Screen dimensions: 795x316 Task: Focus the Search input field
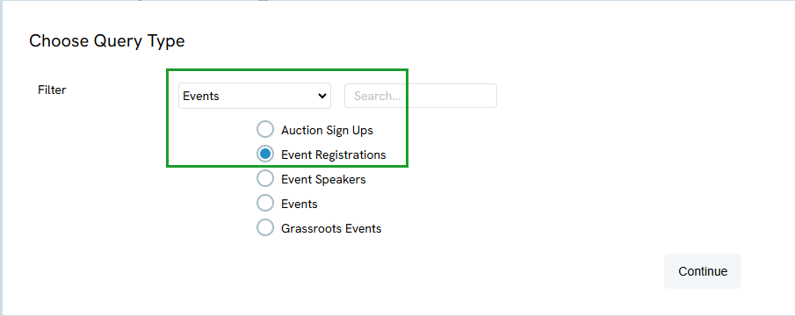[421, 96]
